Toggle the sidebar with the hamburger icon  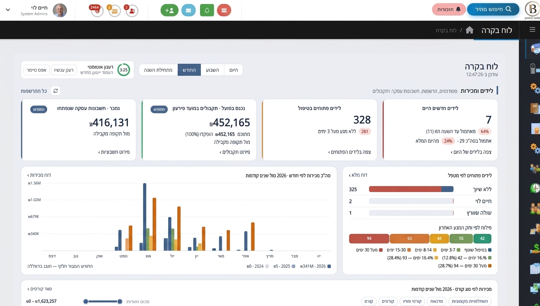532,29
